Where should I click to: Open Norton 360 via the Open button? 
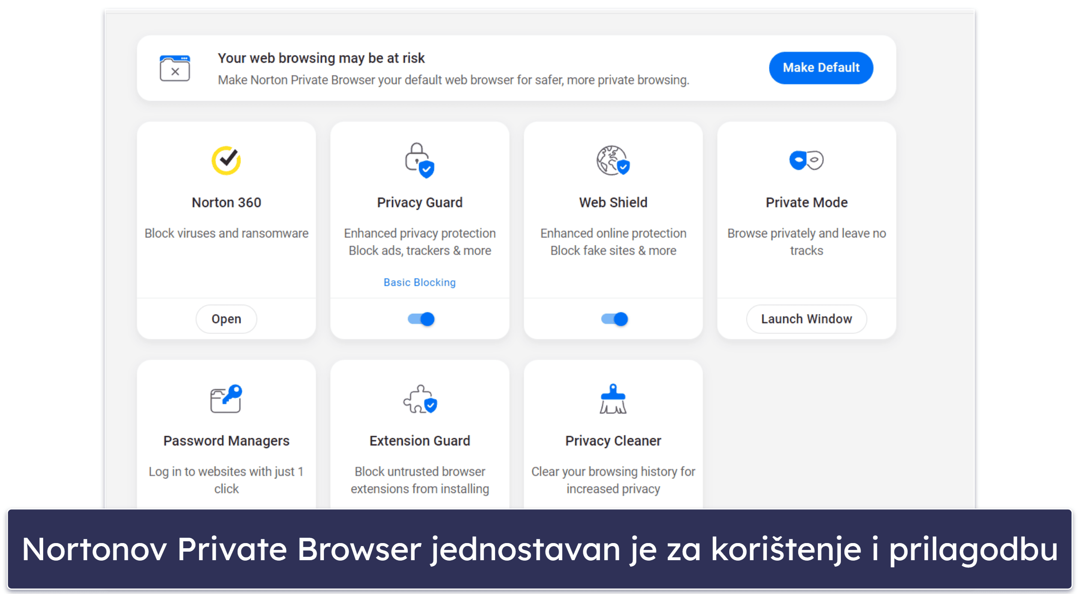tap(226, 319)
